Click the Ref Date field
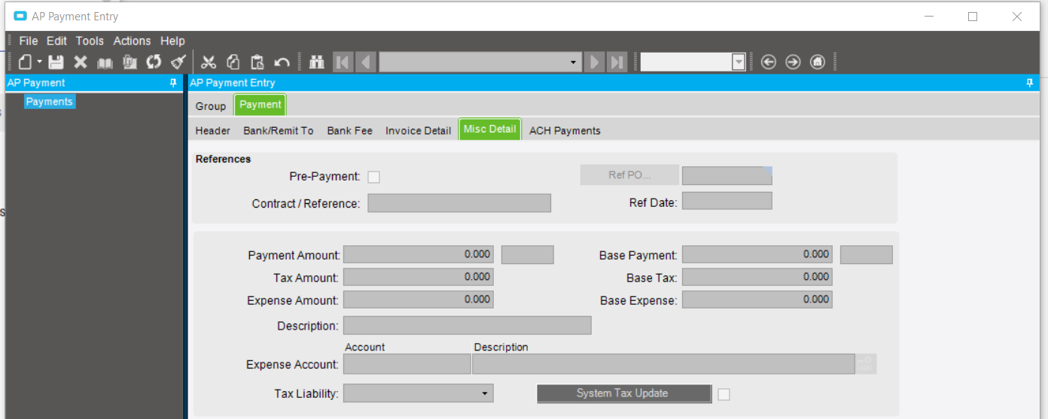This screenshot has width=1048, height=419. (x=727, y=201)
